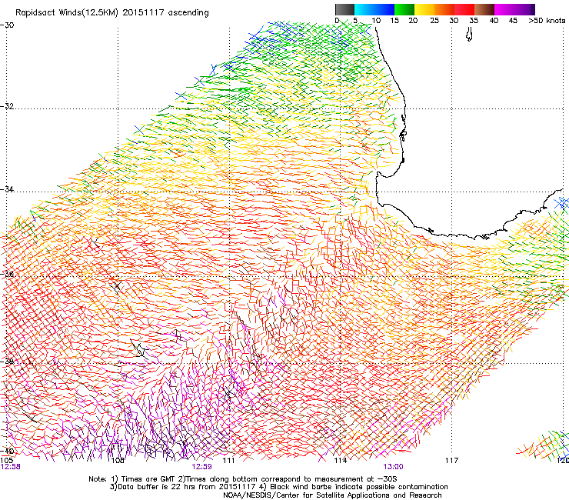Screen dimensions: 569x500
Task: Select the dark purple 45-50 knots legend color
Action: pyautogui.click(x=524, y=9)
